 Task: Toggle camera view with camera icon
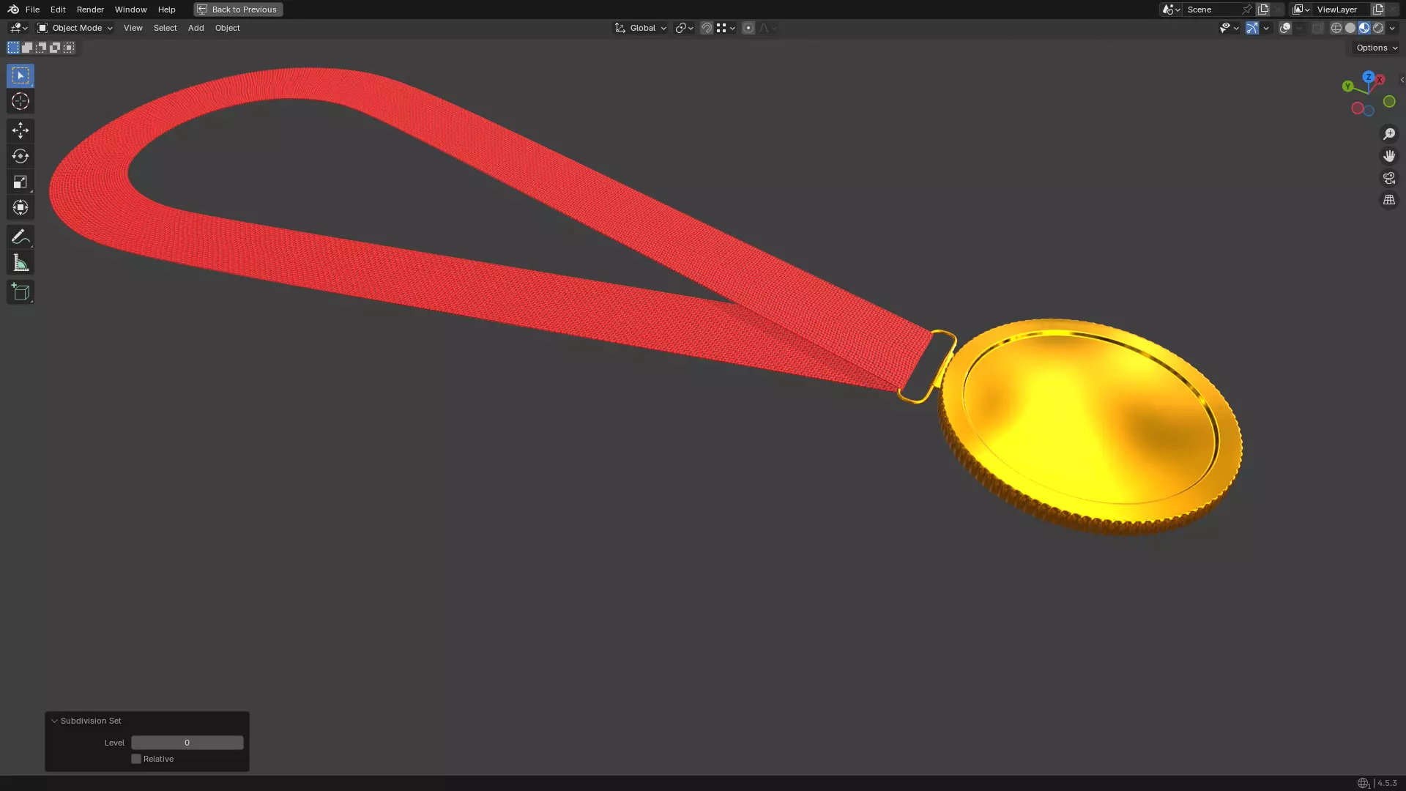click(1389, 178)
